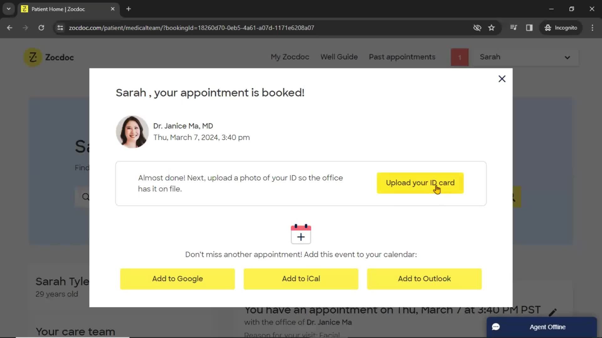Click the Well Guide navigation link
The image size is (602, 338).
pos(339,57)
